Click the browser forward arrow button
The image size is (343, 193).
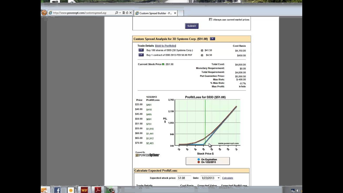(x=44, y=13)
